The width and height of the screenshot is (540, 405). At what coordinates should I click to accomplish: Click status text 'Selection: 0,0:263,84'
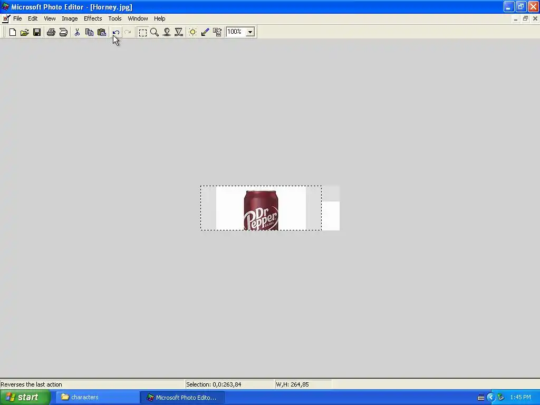(x=214, y=384)
